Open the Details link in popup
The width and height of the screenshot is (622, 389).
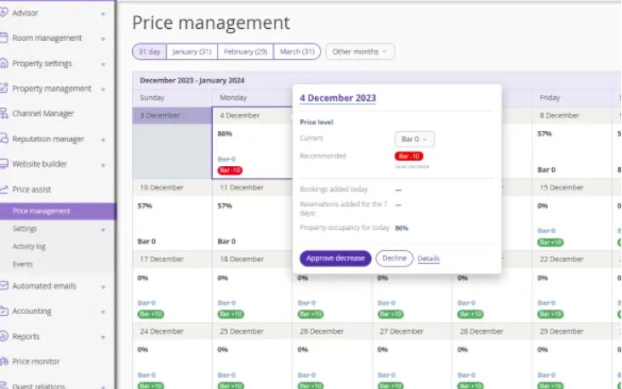[x=429, y=259]
